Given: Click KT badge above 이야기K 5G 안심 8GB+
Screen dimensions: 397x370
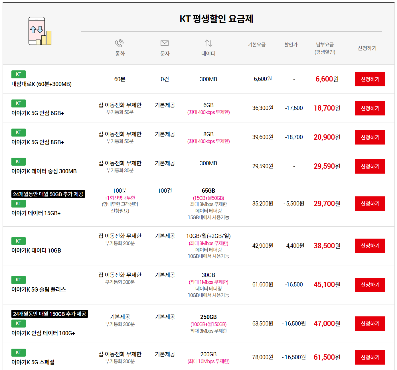Looking at the screenshot, I should tap(19, 133).
